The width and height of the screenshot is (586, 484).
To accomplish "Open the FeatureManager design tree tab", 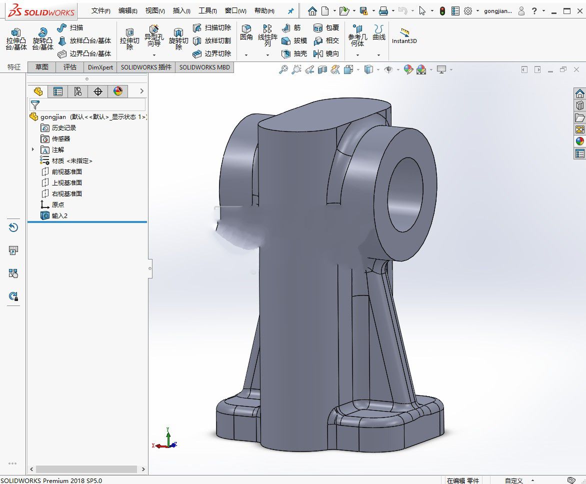I will (38, 91).
